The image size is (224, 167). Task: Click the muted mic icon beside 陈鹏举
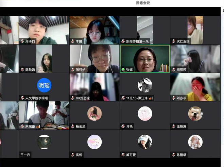[173, 155]
